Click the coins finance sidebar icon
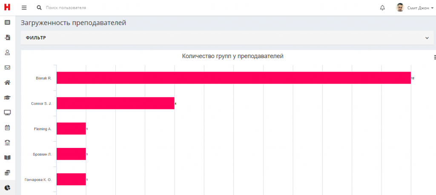Image resolution: width=436 pixels, height=195 pixels. coord(7,173)
